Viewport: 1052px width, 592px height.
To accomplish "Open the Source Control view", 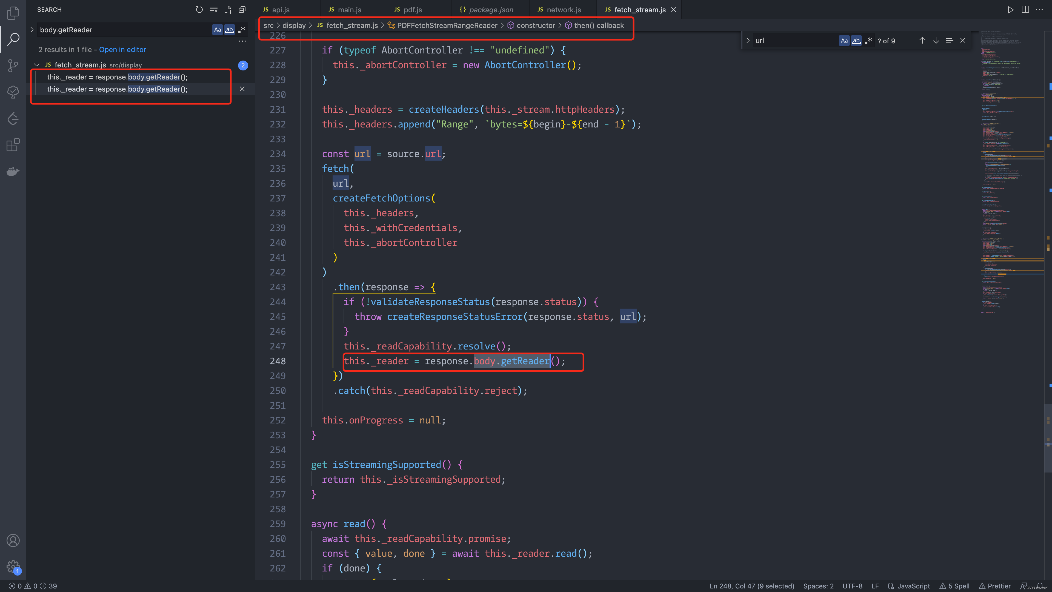I will click(13, 66).
